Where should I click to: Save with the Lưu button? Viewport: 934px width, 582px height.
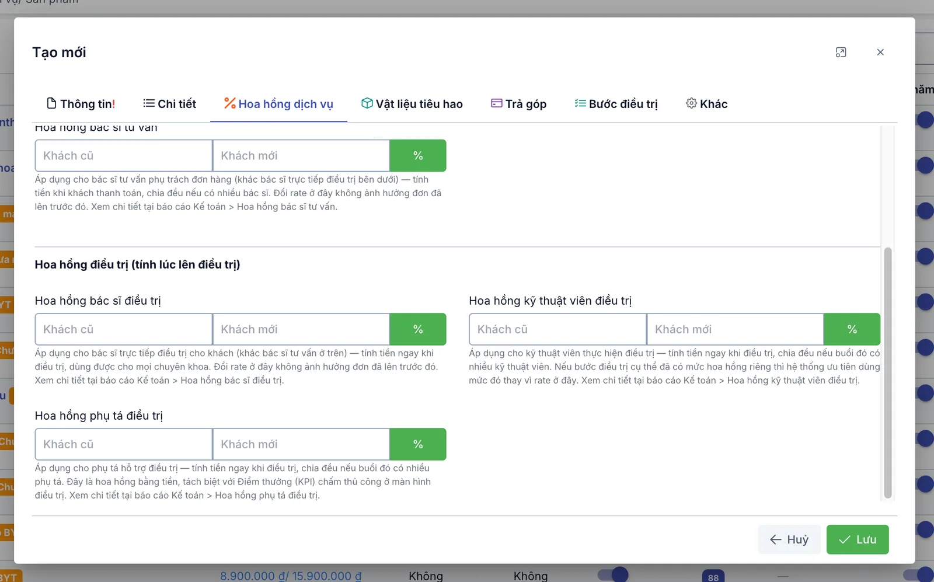click(x=858, y=539)
